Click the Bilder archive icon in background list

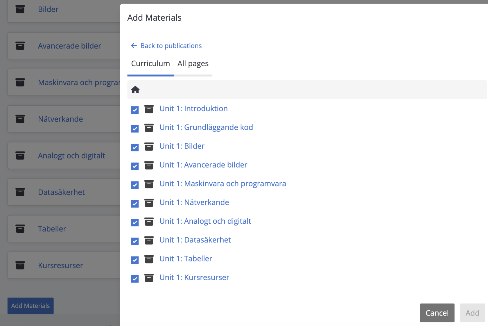click(20, 9)
